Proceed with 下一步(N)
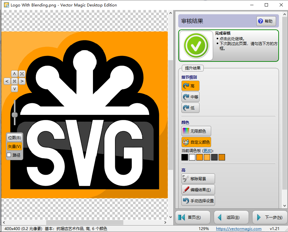This screenshot has height=232, width=288. click(x=270, y=217)
